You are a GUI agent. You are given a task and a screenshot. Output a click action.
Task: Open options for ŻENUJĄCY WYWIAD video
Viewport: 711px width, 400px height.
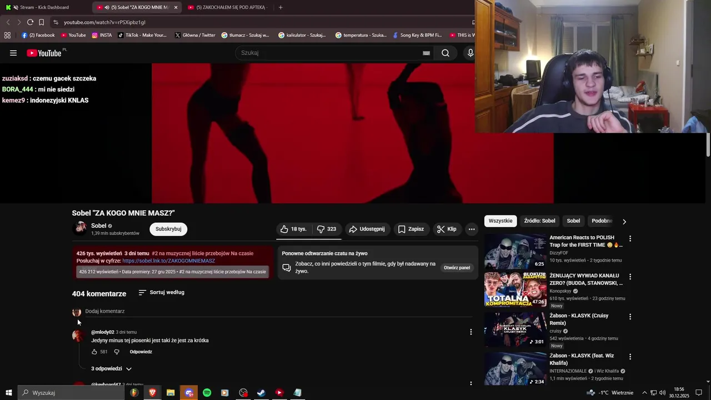click(630, 276)
